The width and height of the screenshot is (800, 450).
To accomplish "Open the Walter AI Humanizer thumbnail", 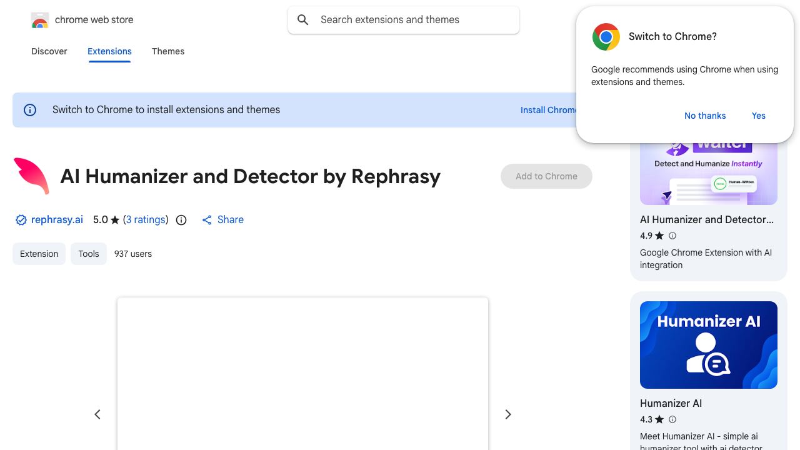I will coord(709,174).
